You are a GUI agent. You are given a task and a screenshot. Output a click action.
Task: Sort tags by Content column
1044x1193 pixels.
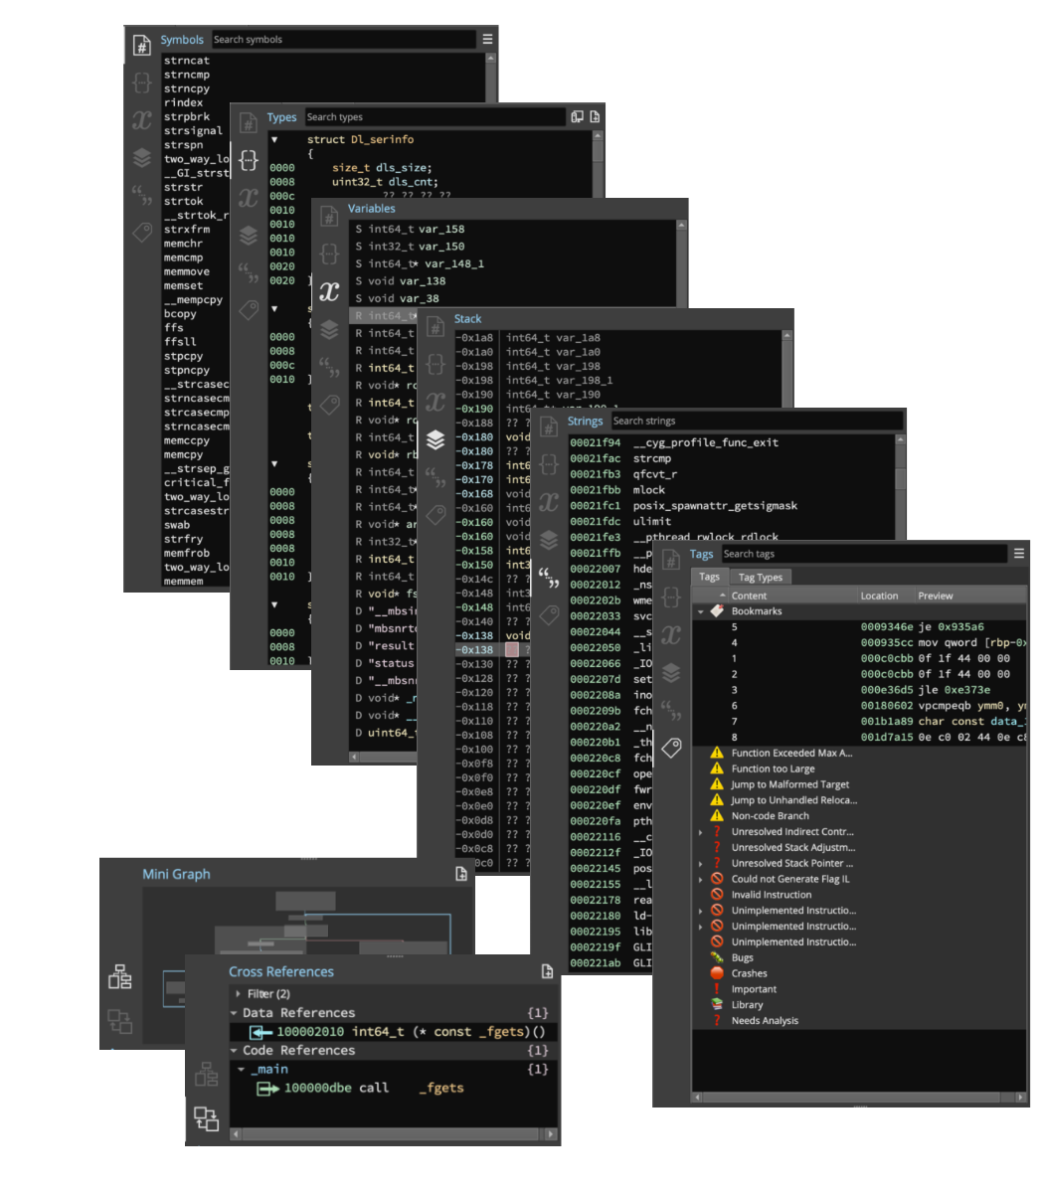pos(776,596)
